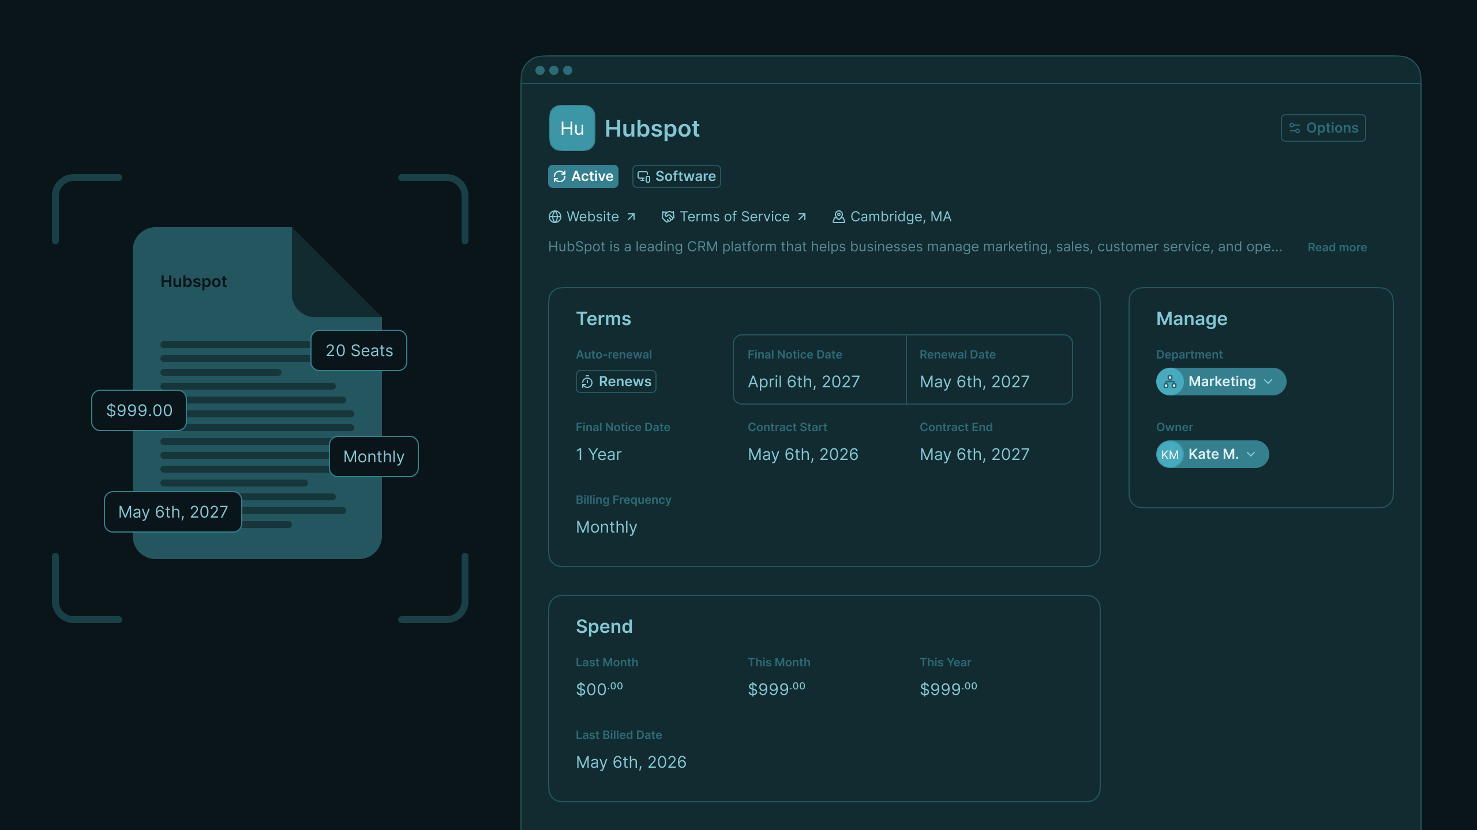Toggle the Renews auto-renewal badge

click(616, 382)
